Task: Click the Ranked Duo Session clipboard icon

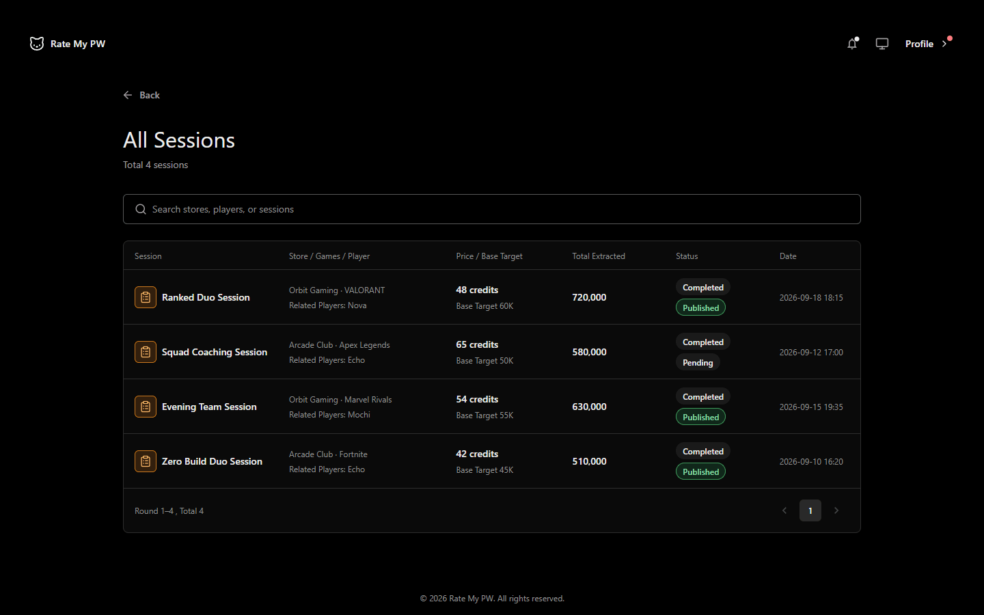Action: point(146,297)
